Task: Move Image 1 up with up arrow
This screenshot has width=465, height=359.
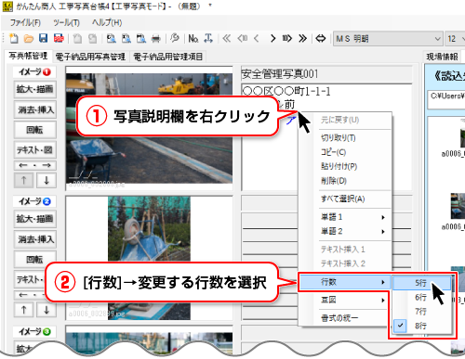Action: pyautogui.click(x=23, y=180)
